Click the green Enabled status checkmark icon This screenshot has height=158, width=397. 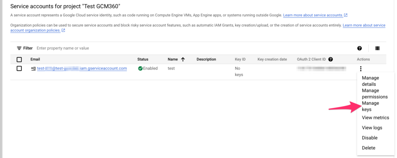point(140,68)
